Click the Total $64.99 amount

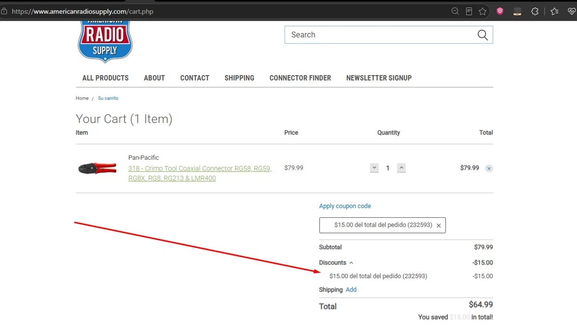pos(481,305)
